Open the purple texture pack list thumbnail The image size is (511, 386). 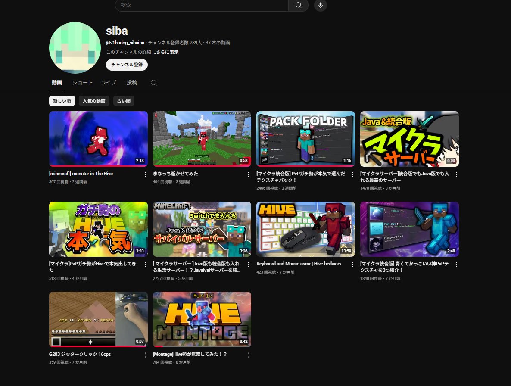[409, 229]
